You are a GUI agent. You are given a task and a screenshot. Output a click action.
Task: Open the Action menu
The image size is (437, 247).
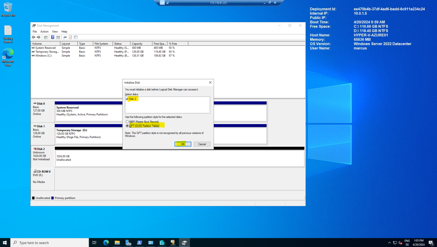click(x=44, y=31)
